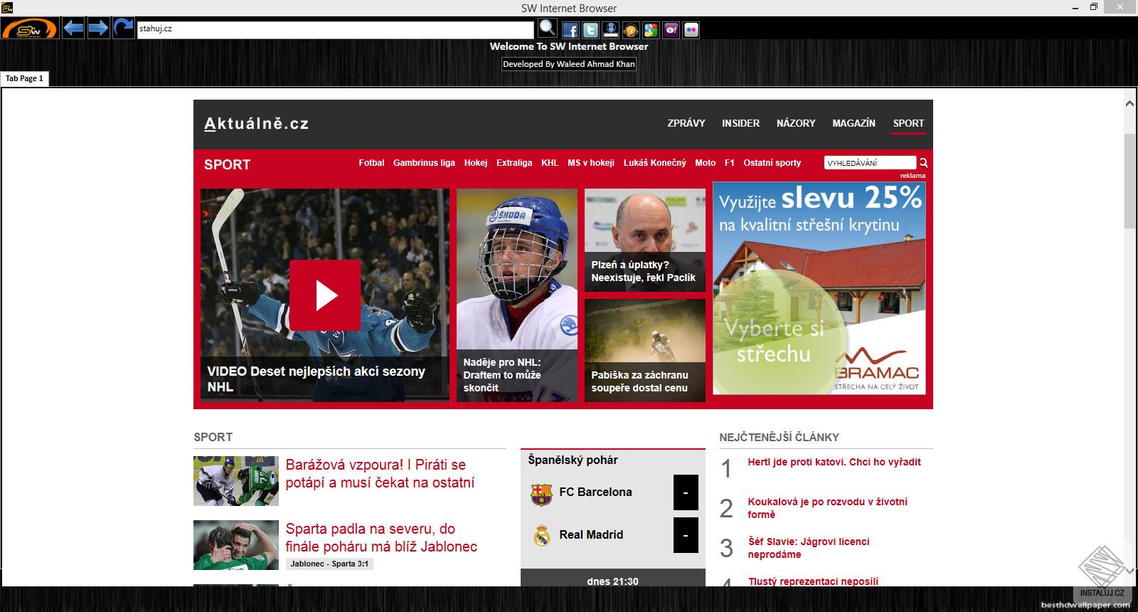Viewport: 1138px width, 612px height.
Task: Click the Aktuálně.cz logo
Action: [257, 124]
